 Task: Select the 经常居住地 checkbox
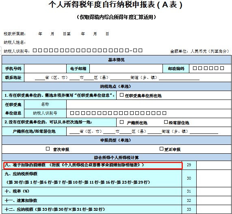166,122
